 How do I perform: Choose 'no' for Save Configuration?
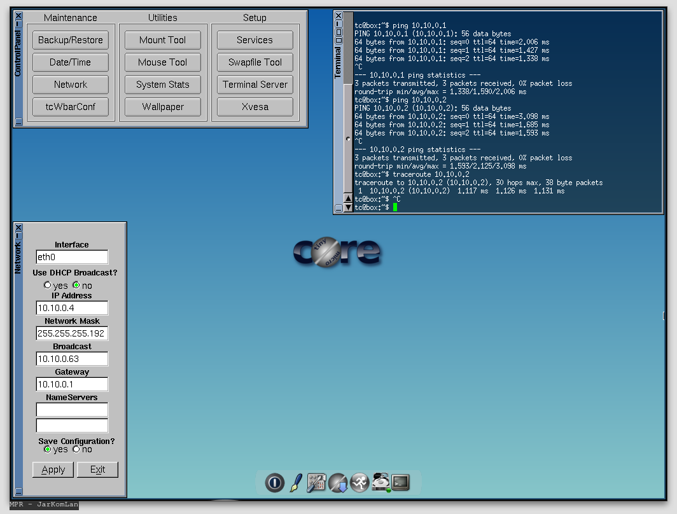76,449
